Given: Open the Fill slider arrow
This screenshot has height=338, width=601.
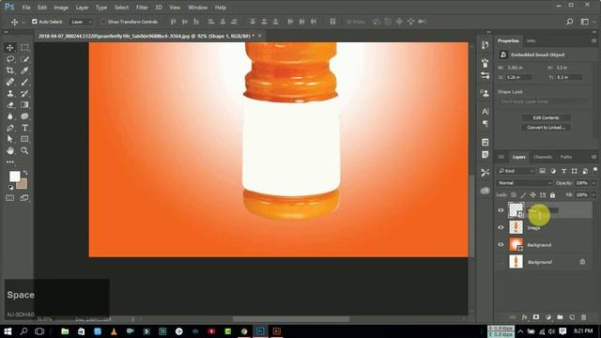Looking at the screenshot, I should coord(593,195).
